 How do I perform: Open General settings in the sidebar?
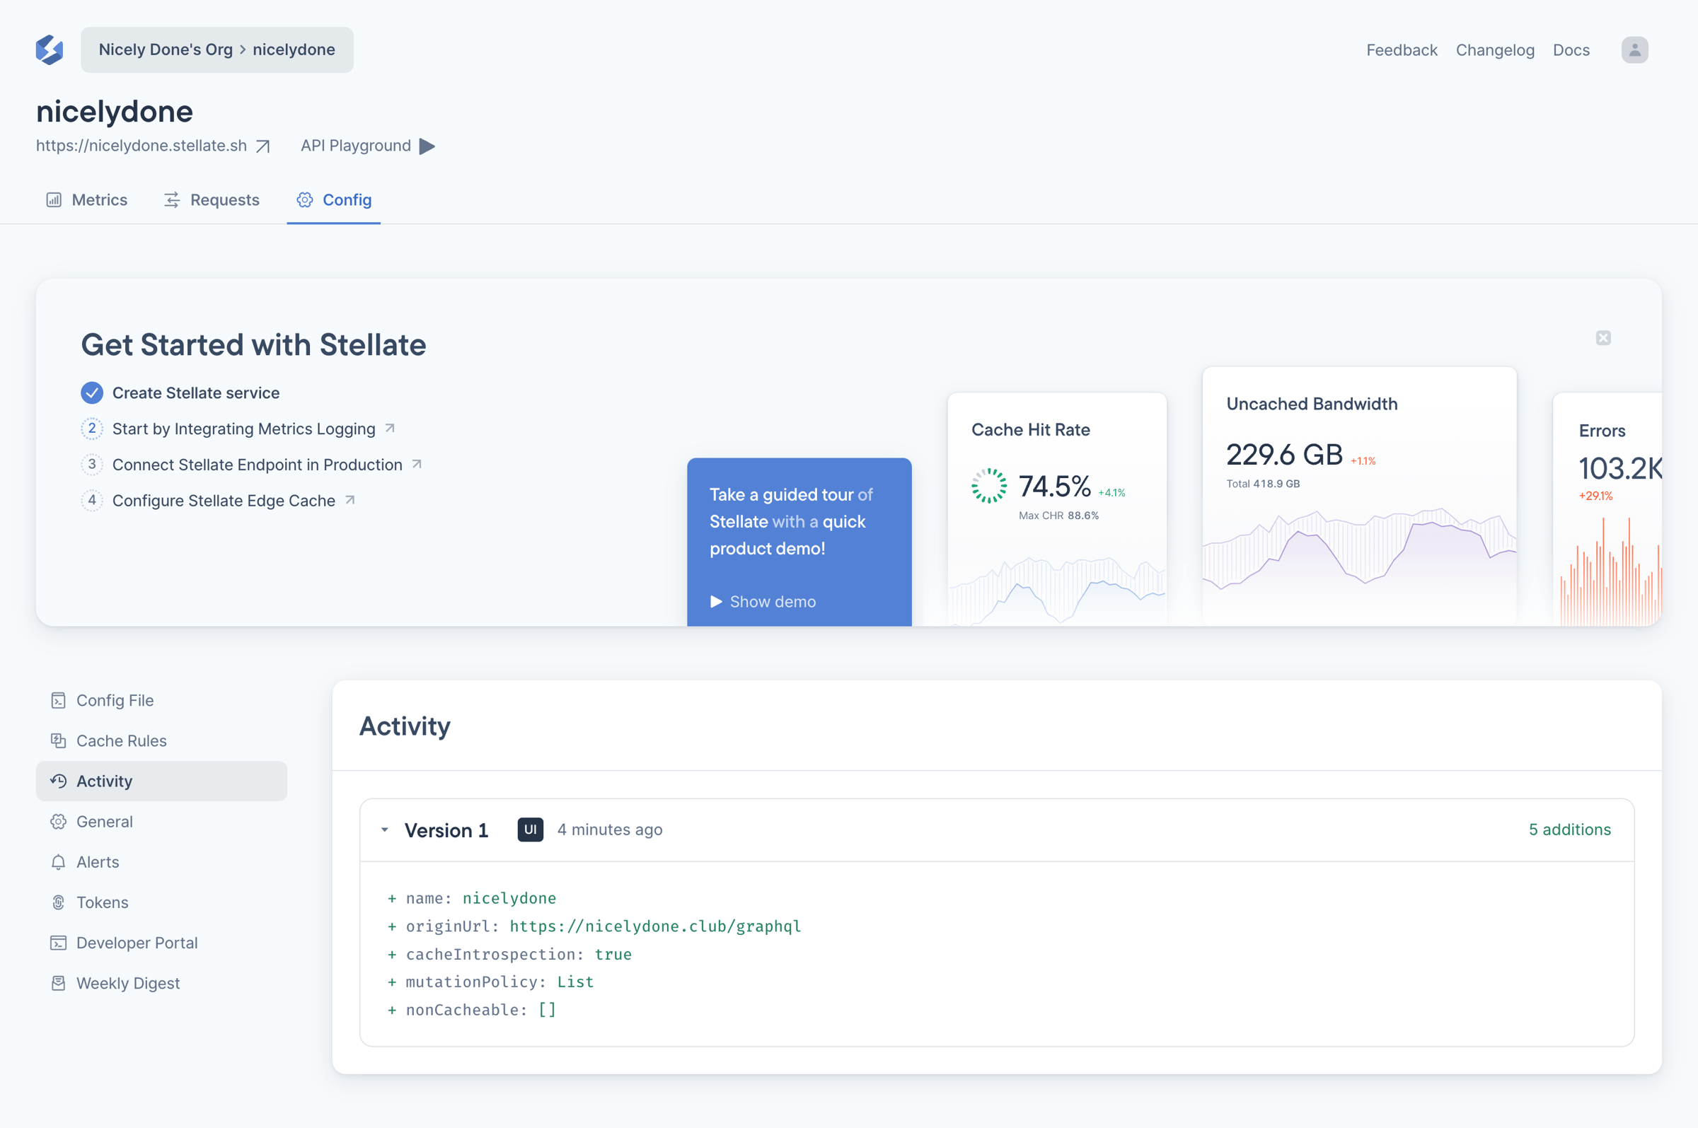[x=161, y=822]
